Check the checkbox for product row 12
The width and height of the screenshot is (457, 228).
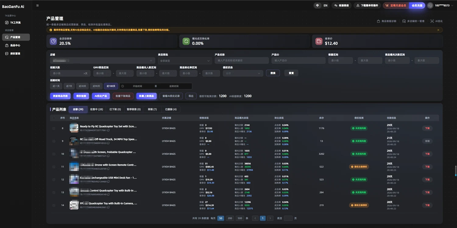click(x=54, y=180)
